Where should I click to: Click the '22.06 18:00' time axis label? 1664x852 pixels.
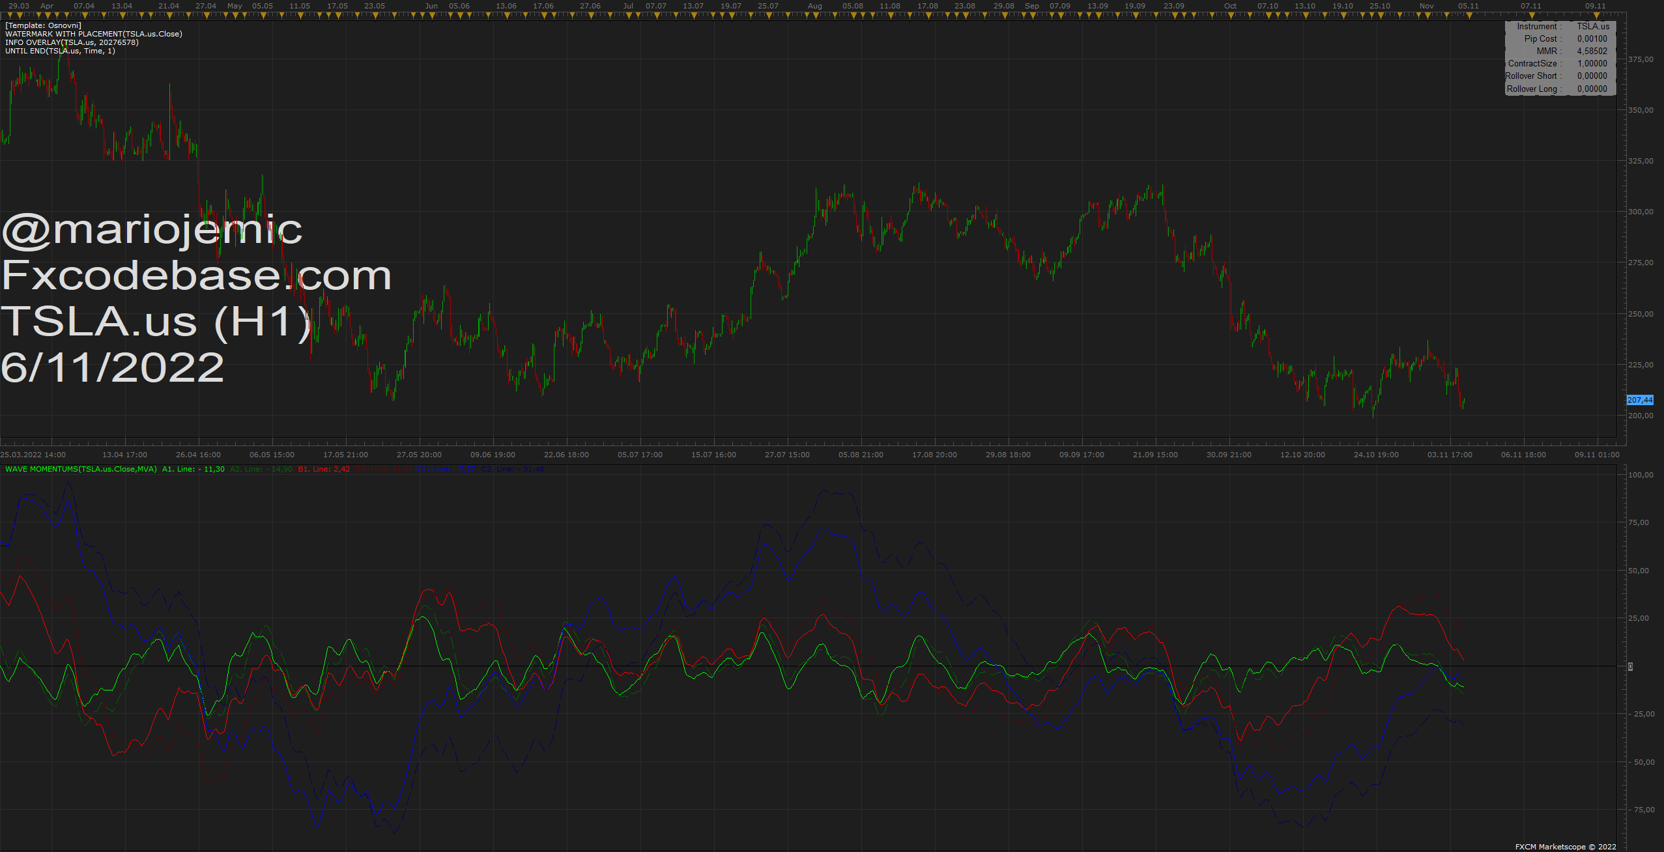coord(566,455)
